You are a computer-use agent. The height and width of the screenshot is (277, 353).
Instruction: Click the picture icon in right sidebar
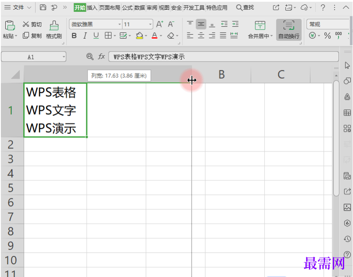coord(347,207)
